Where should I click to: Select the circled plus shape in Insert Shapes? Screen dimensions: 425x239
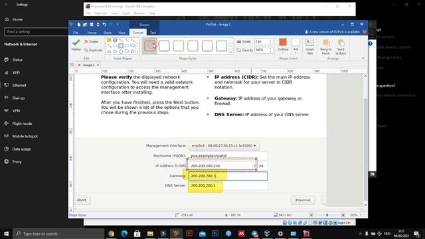tap(115, 40)
